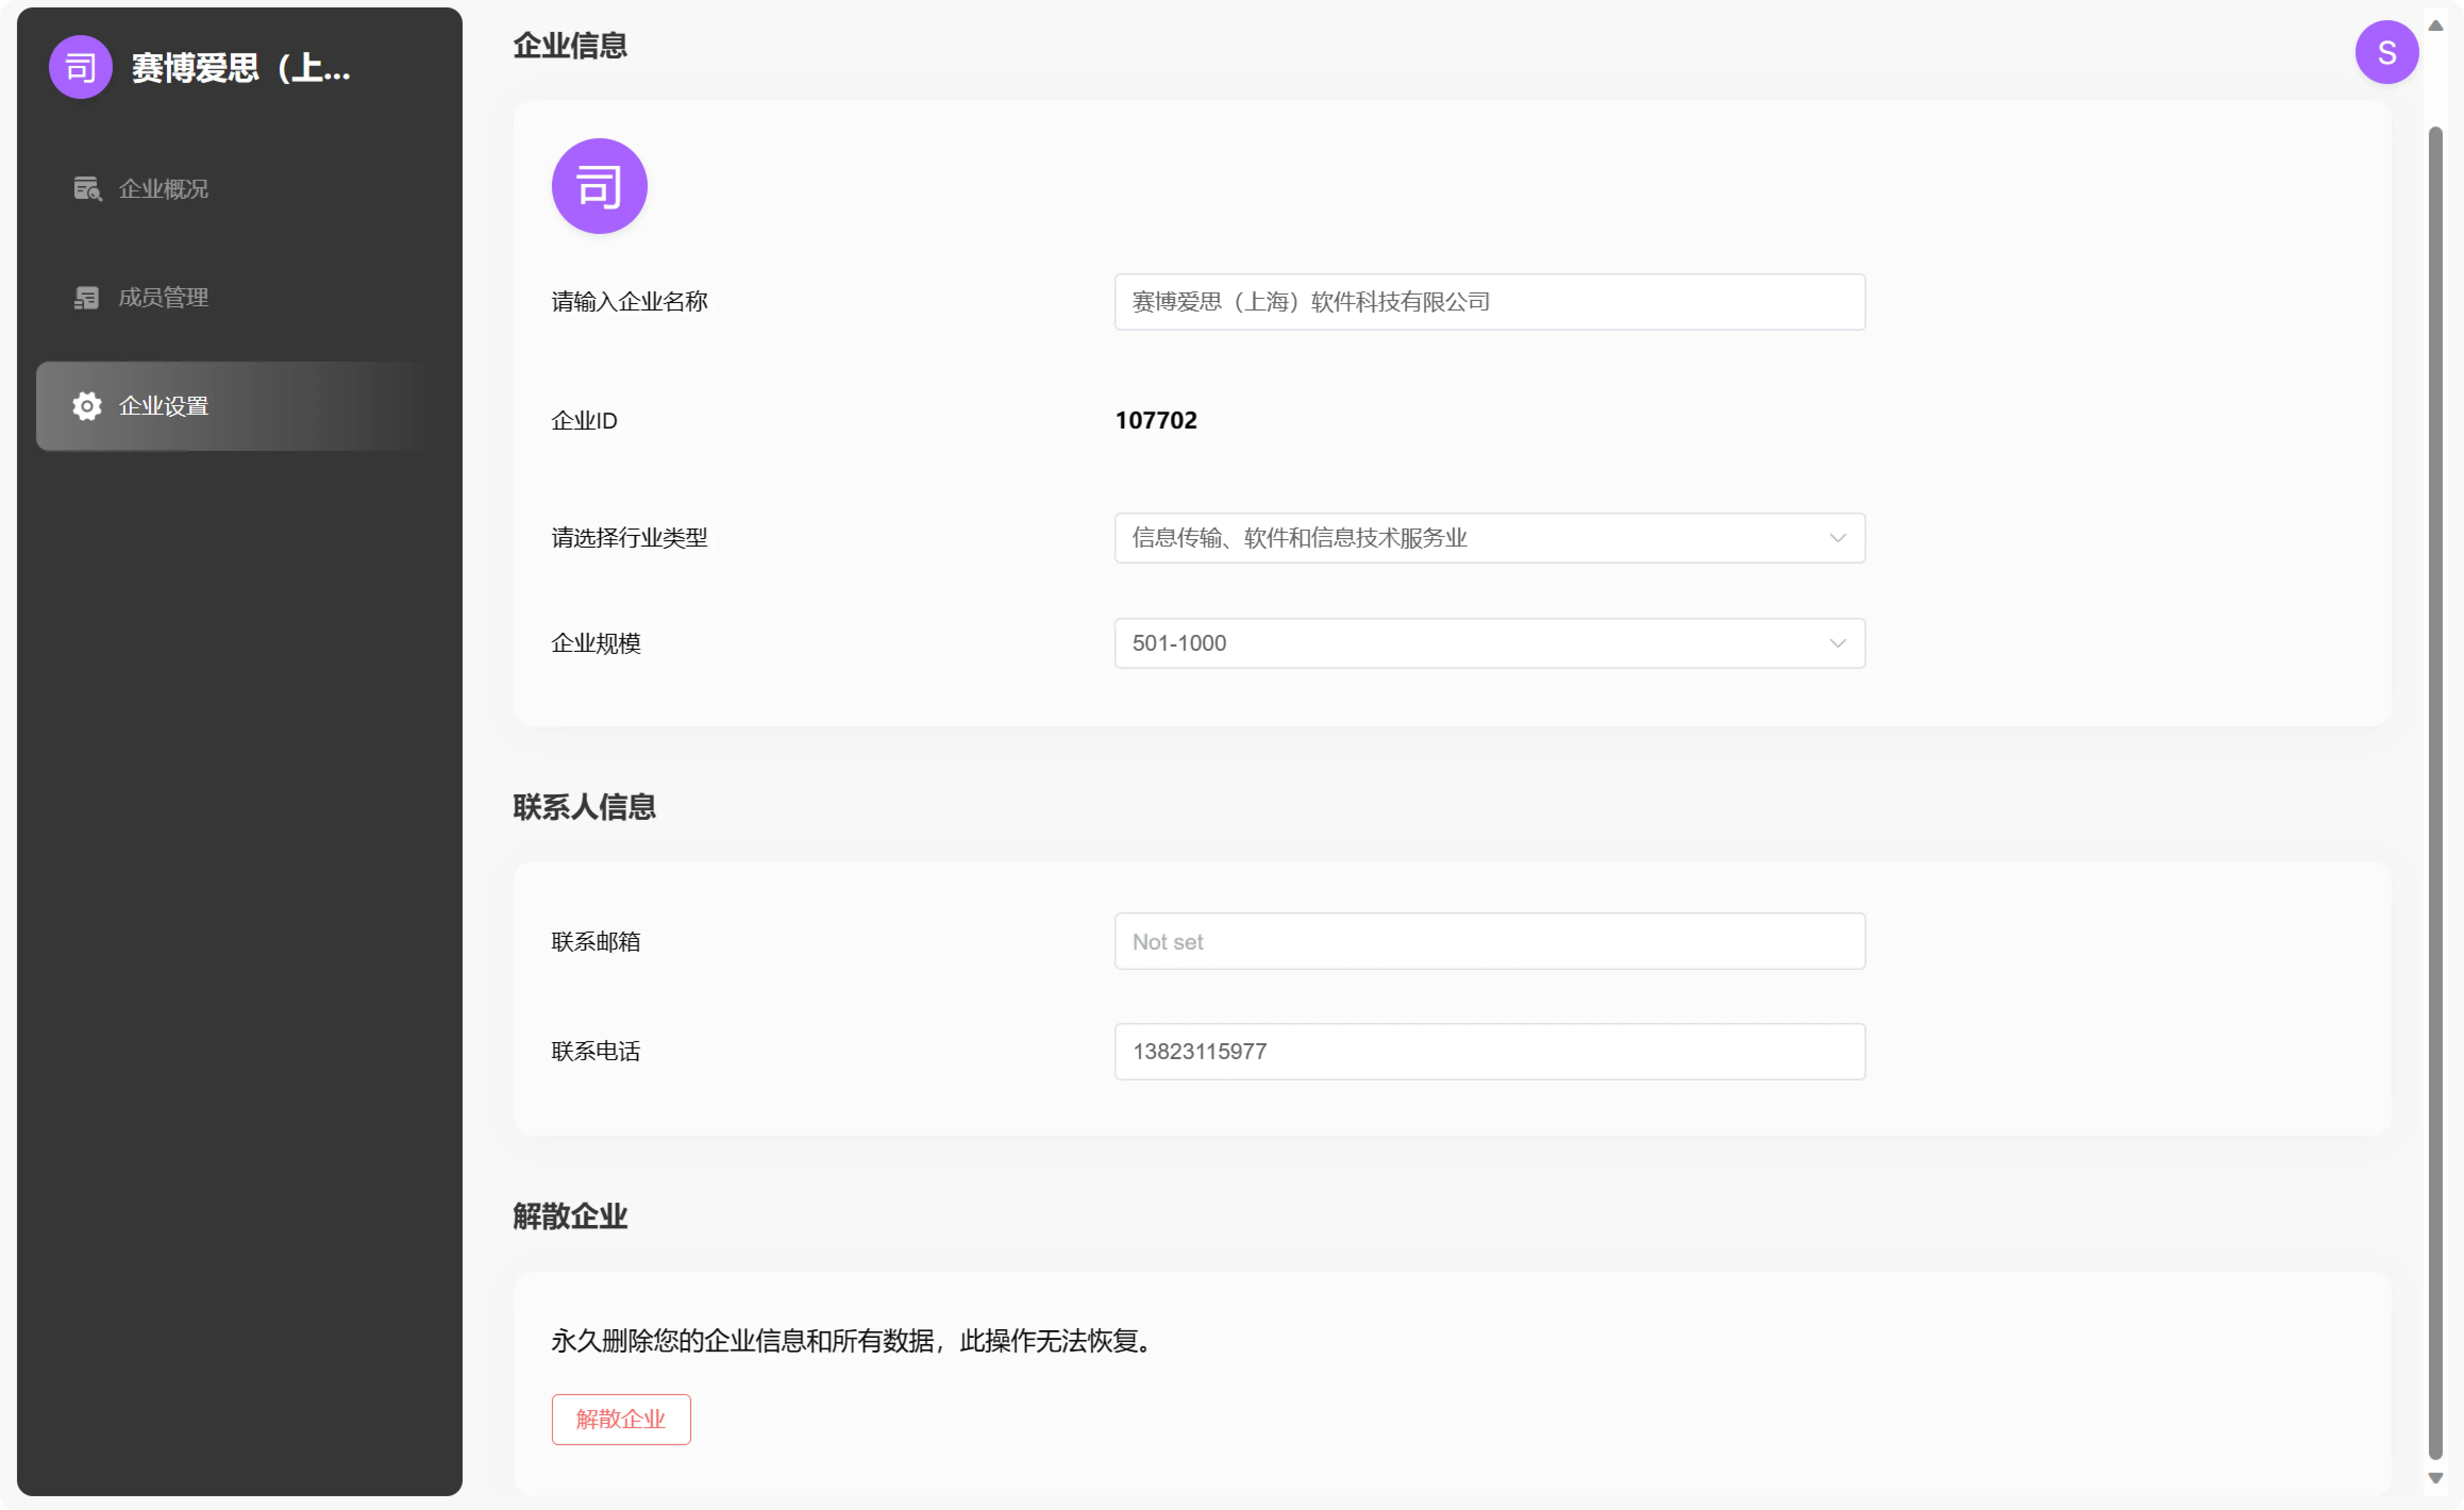2464x1510 pixels.
Task: Click the scrollbar down arrow
Action: tap(2436, 1478)
